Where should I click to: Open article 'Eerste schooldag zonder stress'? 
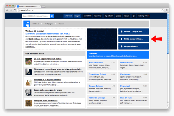pos(48,90)
